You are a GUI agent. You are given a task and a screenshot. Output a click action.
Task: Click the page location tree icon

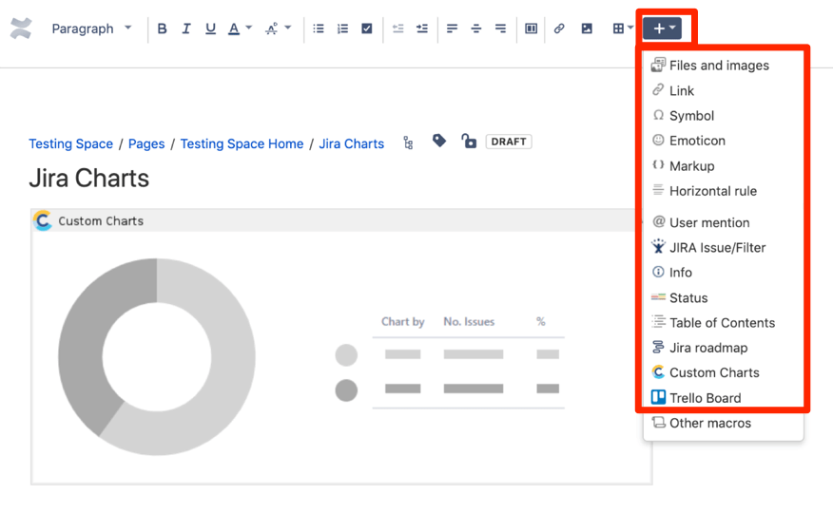point(408,142)
